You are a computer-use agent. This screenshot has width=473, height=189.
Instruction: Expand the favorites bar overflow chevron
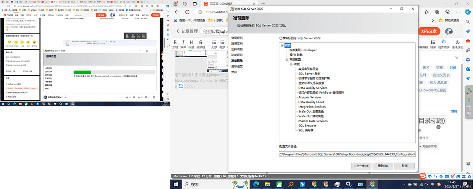point(433,20)
